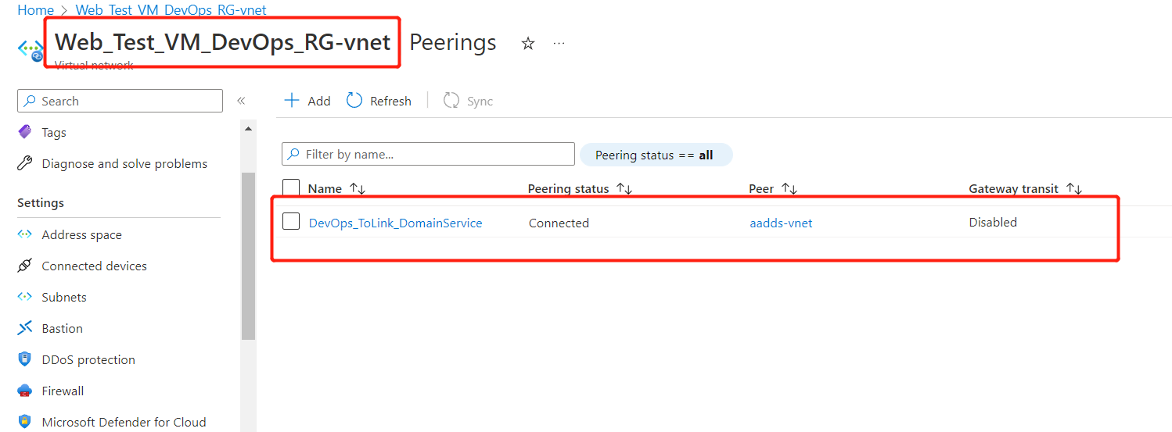The image size is (1172, 432).
Task: Click the Connected devices plug icon
Action: pos(25,266)
